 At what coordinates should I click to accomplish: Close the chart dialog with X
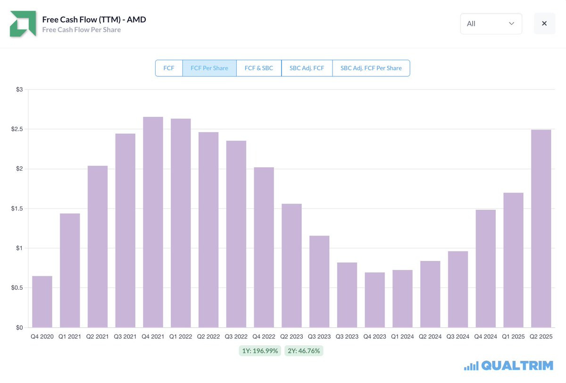coord(544,24)
